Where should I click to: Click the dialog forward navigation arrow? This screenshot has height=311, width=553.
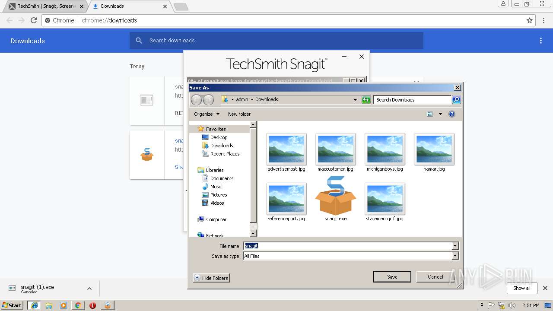208,100
